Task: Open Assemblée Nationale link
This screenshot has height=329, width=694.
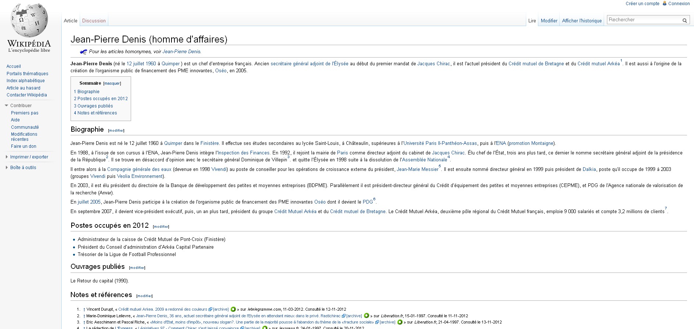Action: point(424,160)
